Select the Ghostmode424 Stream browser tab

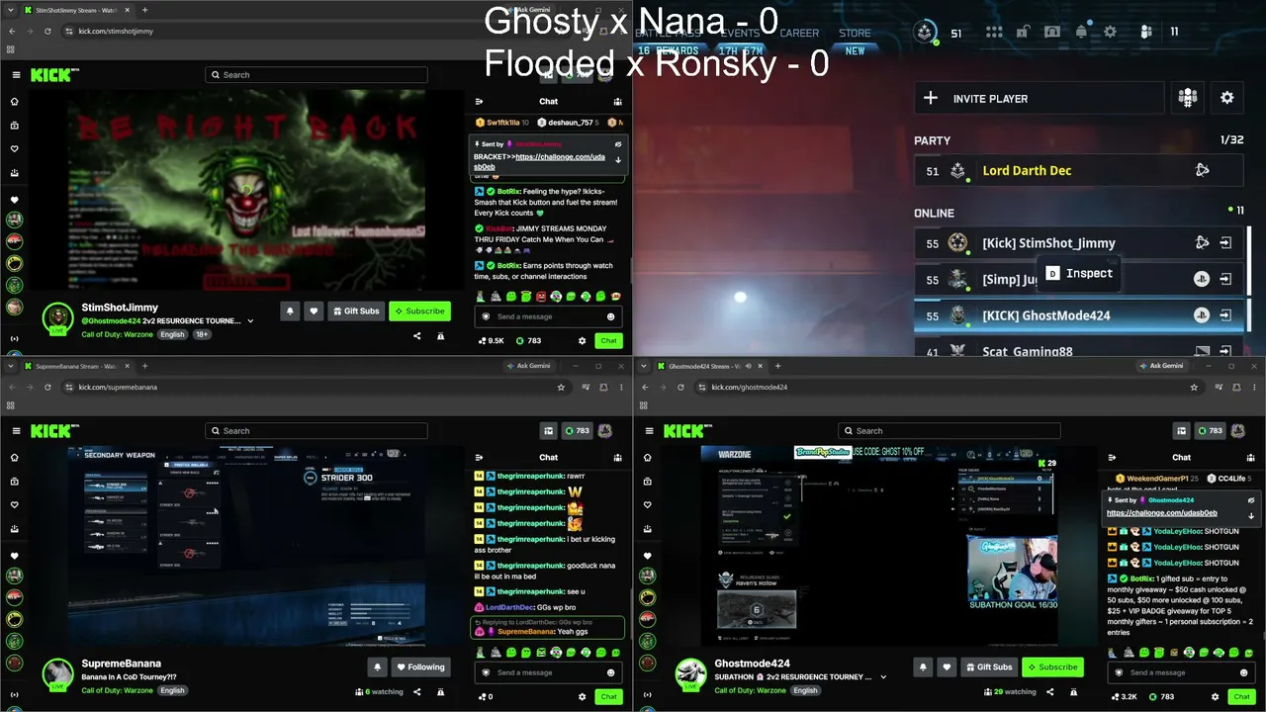coord(708,366)
